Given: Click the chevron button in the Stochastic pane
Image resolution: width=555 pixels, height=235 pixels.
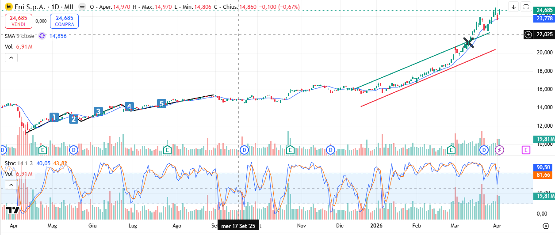Looking at the screenshot, I should 11,185.
